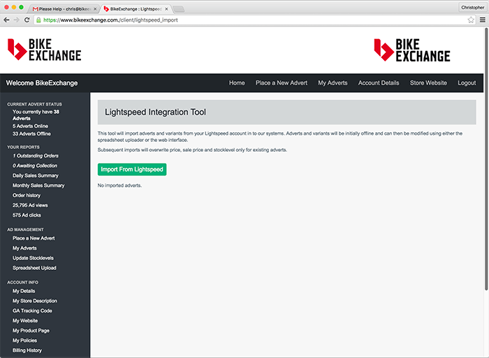489x358 pixels.
Task: Open Monthly Sales Summary report
Action: [38, 185]
